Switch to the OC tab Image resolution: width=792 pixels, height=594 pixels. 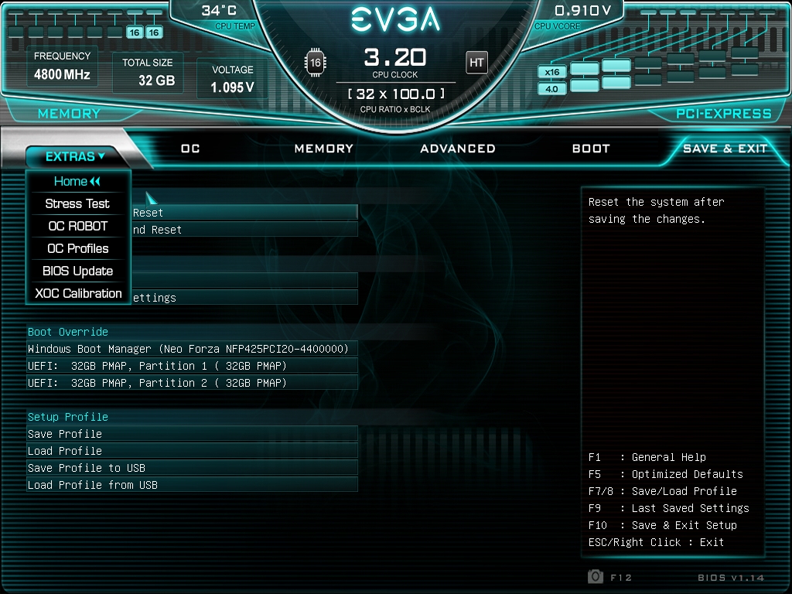tap(190, 148)
